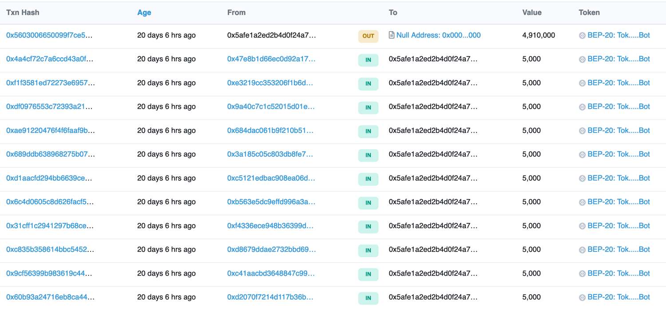Open transaction hash 0xd1aacfd294bb6639ce
This screenshot has width=666, height=310.
coord(49,178)
